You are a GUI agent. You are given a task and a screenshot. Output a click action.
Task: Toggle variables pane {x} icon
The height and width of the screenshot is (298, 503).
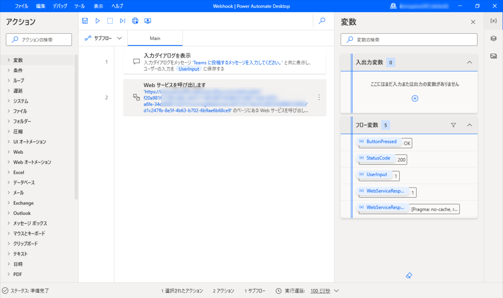click(494, 21)
